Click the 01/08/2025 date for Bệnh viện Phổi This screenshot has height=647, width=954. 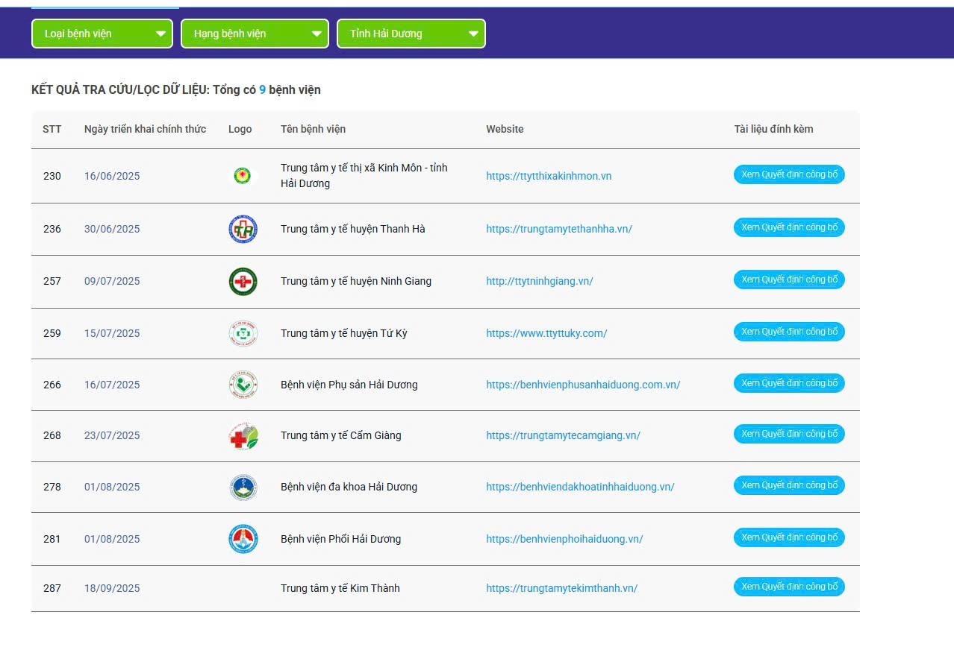pyautogui.click(x=112, y=539)
